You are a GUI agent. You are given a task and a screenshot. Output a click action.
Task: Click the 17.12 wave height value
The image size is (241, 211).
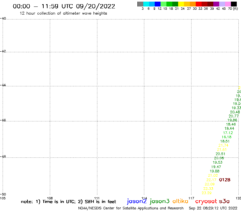click(228, 133)
